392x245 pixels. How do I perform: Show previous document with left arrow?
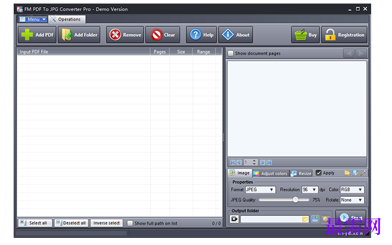pos(349,53)
